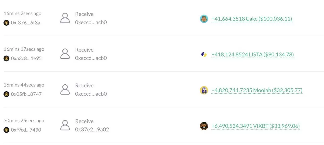Open transaction hash 0xf9cd…7490
The image size is (324, 145).
[26, 130]
